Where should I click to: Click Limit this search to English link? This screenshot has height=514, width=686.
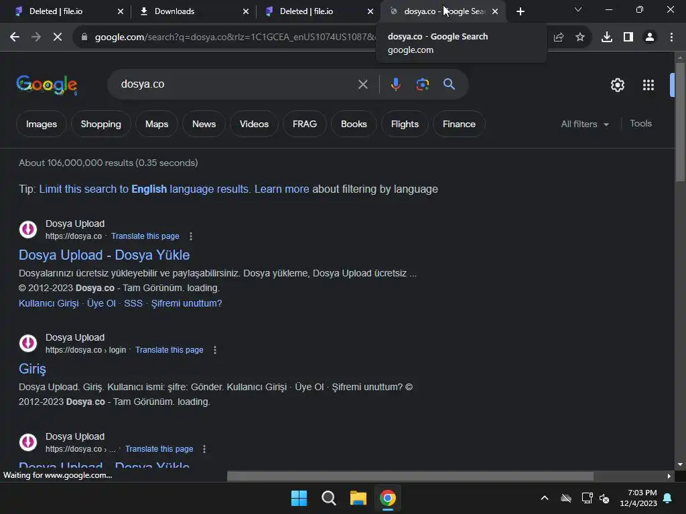pos(144,189)
